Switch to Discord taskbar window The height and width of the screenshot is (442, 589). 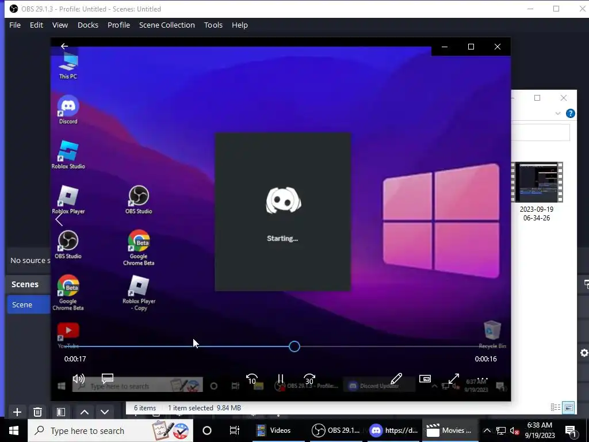pos(393,430)
